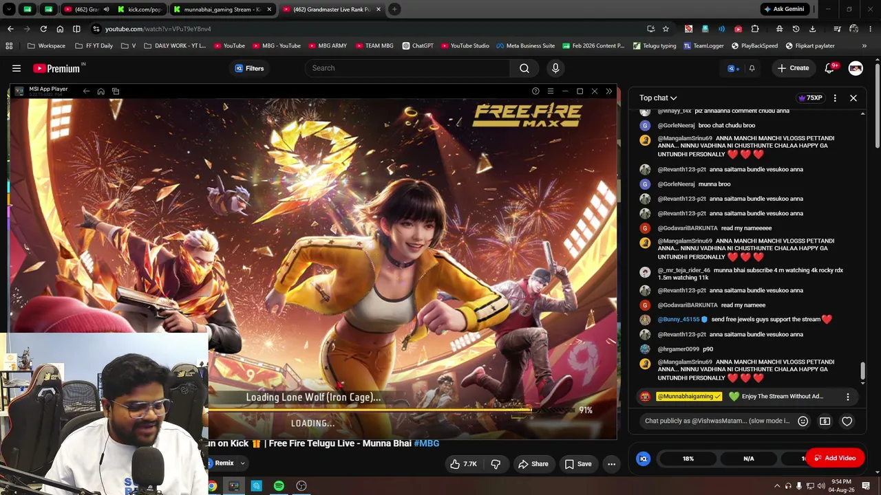Click the red Add Video button
This screenshot has width=881, height=495.
pyautogui.click(x=835, y=459)
